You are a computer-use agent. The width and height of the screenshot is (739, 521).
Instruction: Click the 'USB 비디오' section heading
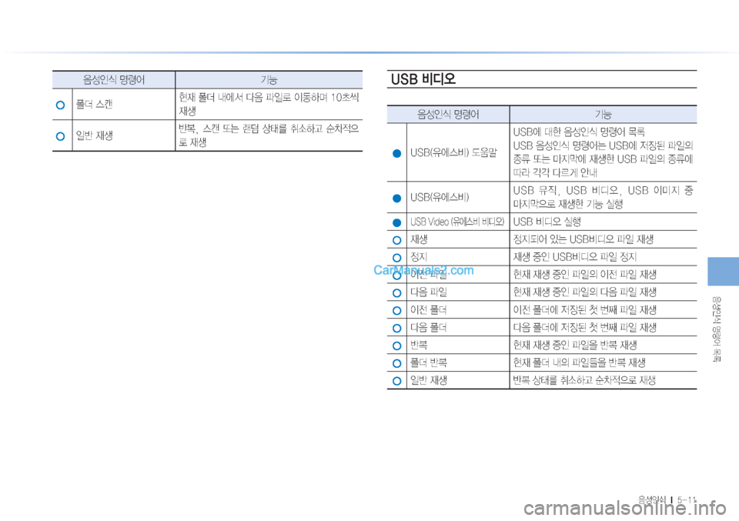coord(423,78)
